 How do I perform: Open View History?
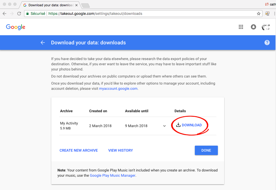pos(120,150)
